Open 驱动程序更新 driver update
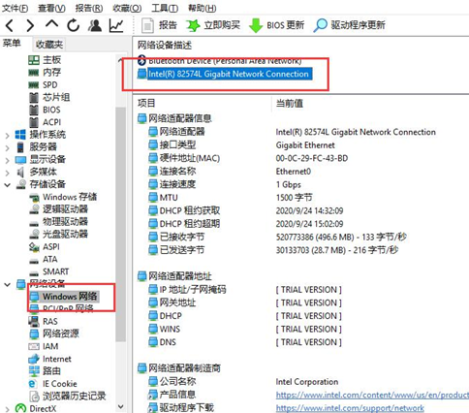 [349, 25]
